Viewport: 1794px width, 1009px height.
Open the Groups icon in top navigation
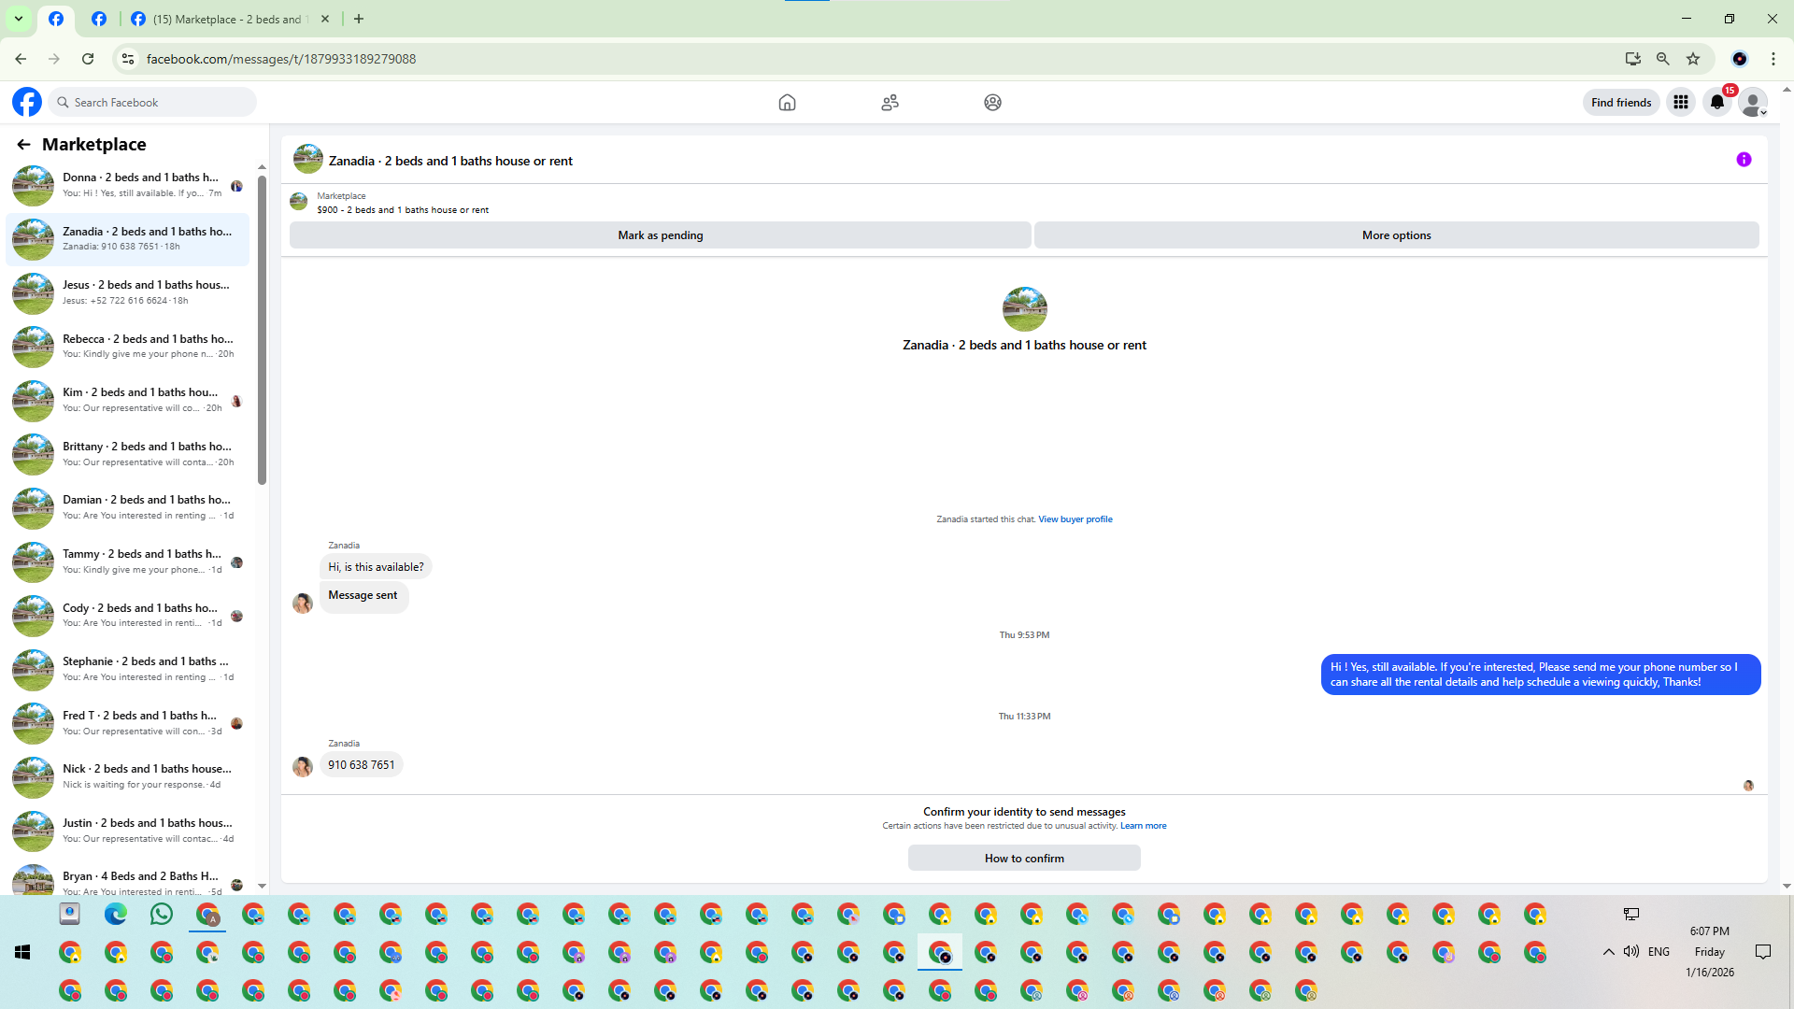(992, 103)
